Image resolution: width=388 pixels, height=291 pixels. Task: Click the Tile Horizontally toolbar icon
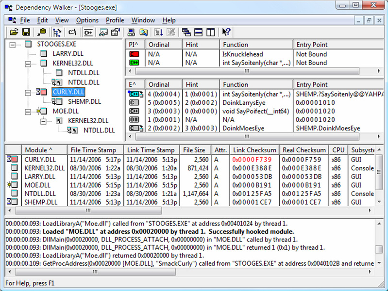pyautogui.click(x=199, y=32)
